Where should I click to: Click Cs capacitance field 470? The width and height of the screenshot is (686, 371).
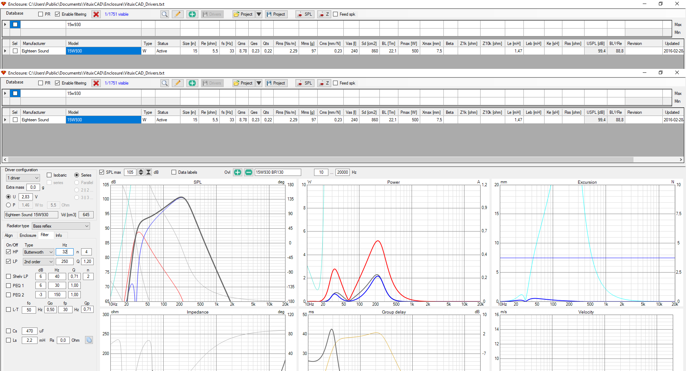click(30, 331)
